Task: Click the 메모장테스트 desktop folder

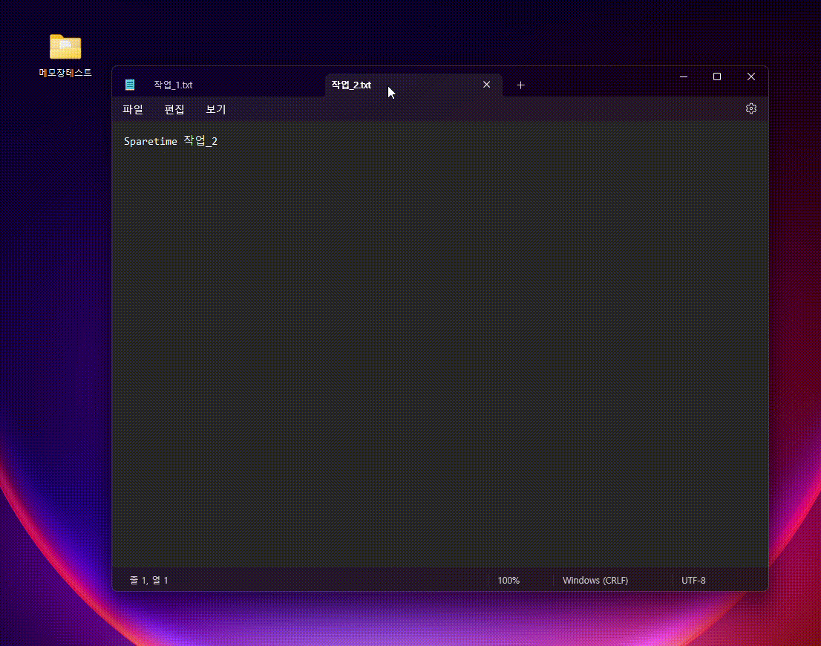Action: (x=65, y=55)
